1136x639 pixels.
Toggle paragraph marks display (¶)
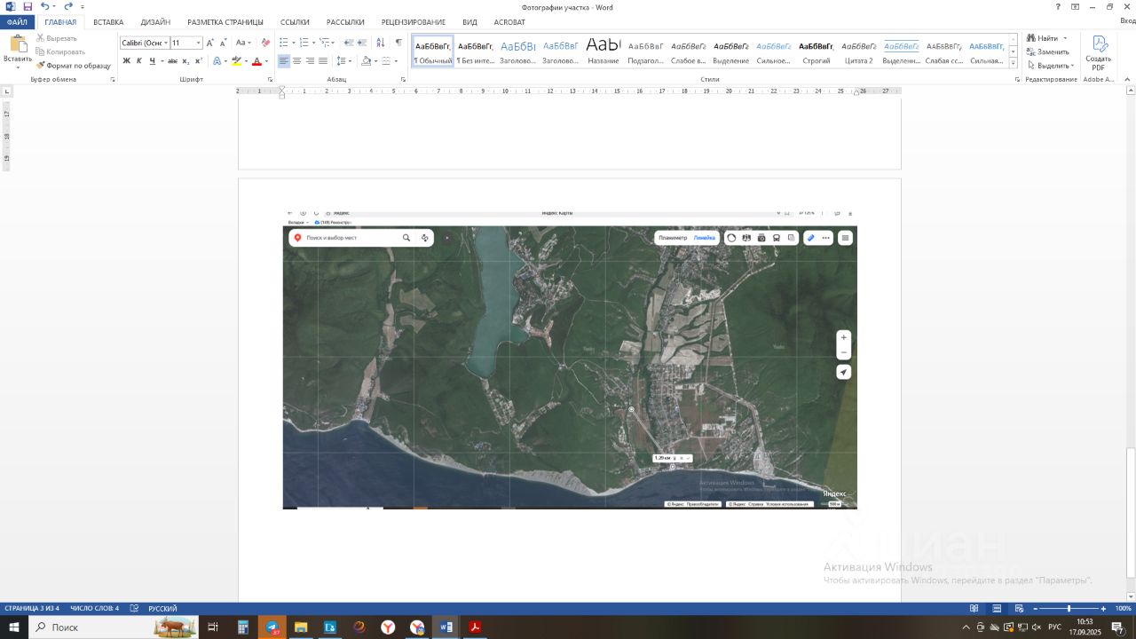[x=398, y=43]
